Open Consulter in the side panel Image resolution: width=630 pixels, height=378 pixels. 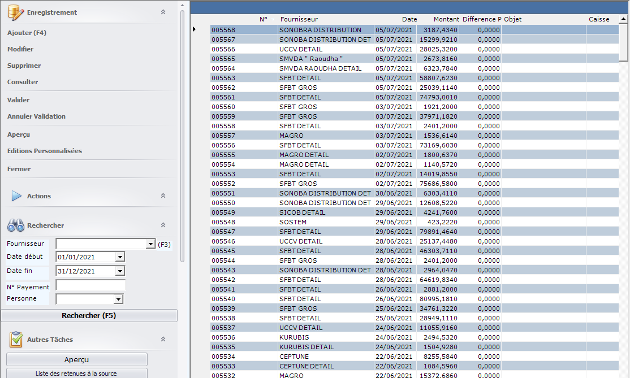(23, 82)
